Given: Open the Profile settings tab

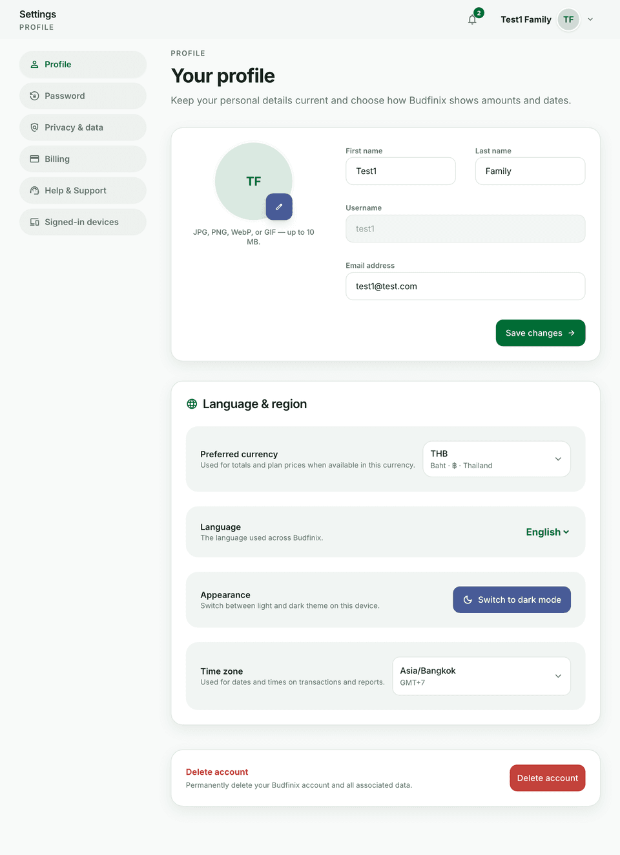Looking at the screenshot, I should (x=83, y=65).
